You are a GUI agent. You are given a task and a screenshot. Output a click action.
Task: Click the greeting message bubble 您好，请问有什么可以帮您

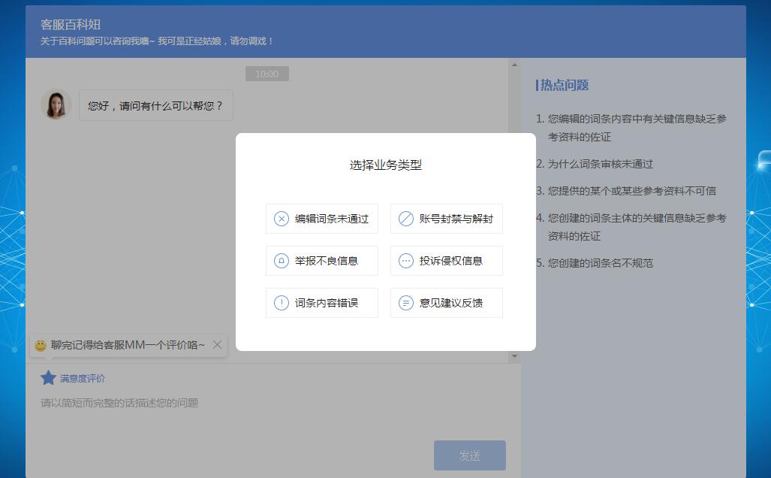point(155,105)
